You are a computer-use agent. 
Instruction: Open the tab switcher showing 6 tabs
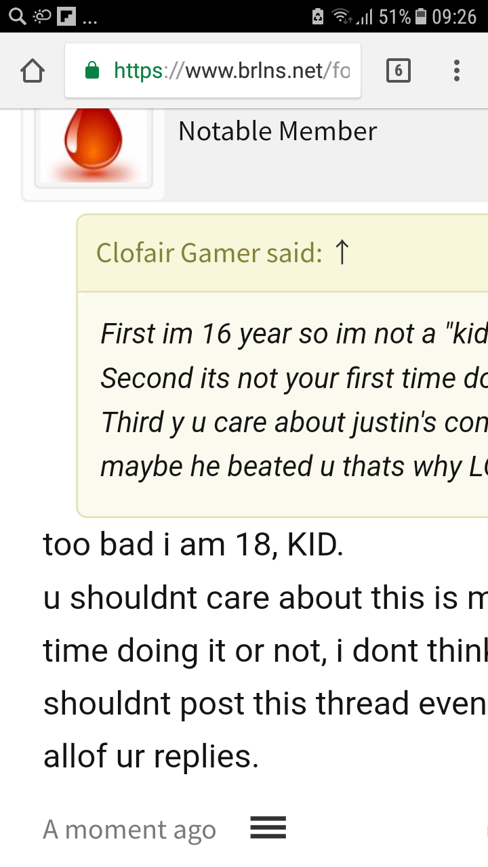(399, 70)
